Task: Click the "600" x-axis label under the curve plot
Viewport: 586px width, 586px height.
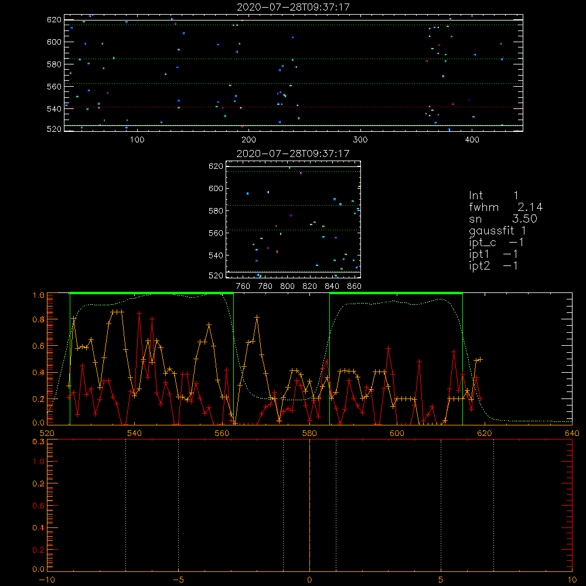Action: pos(397,433)
